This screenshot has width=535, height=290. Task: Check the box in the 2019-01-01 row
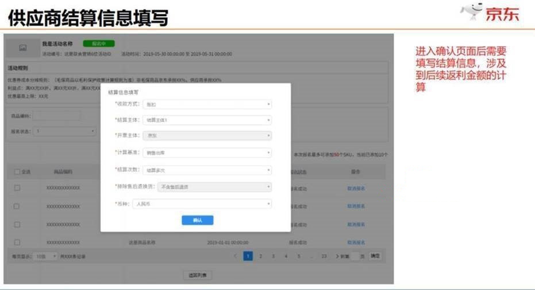point(17,242)
